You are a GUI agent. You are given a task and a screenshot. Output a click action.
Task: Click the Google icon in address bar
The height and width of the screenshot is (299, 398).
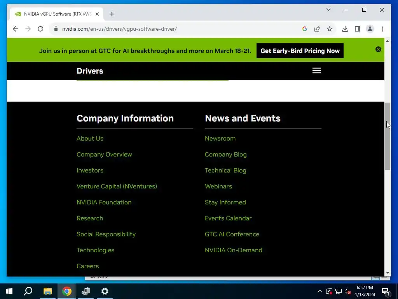(x=305, y=29)
